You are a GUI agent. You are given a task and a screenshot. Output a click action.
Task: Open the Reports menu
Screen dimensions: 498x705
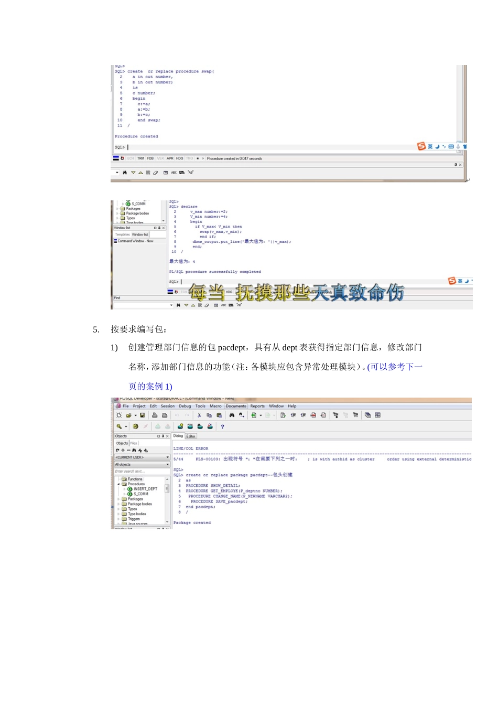(257, 406)
